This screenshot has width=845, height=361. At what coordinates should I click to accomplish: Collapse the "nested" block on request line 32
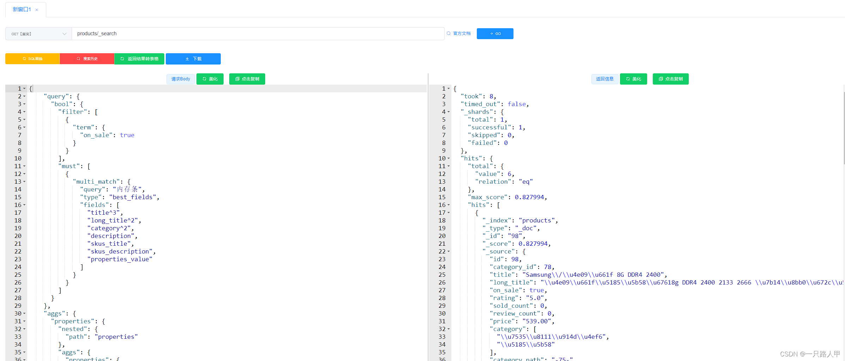(x=24, y=329)
